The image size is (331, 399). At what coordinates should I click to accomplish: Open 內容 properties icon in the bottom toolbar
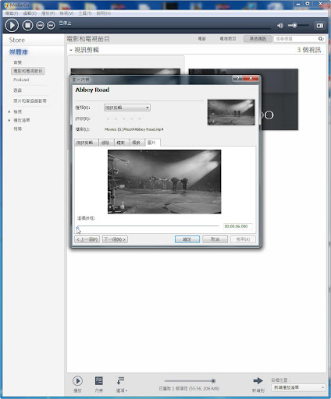(x=99, y=381)
